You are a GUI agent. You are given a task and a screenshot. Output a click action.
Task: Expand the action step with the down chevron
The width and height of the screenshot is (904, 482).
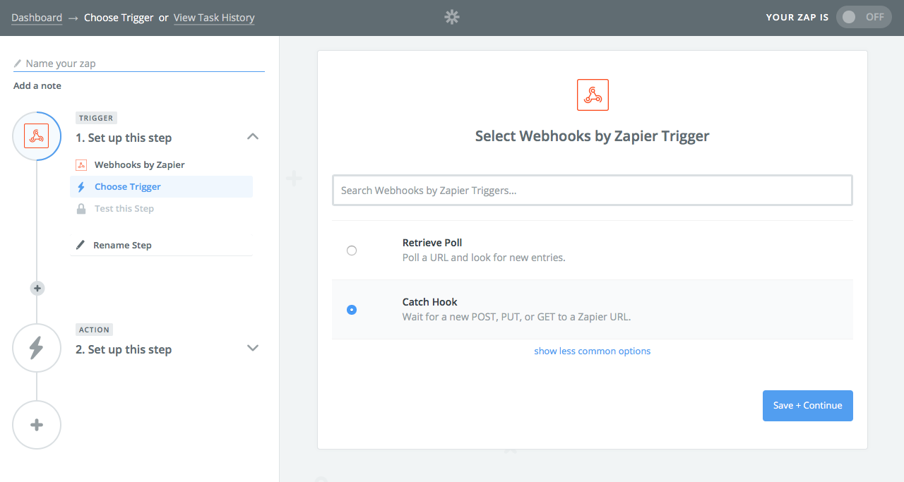tap(253, 348)
